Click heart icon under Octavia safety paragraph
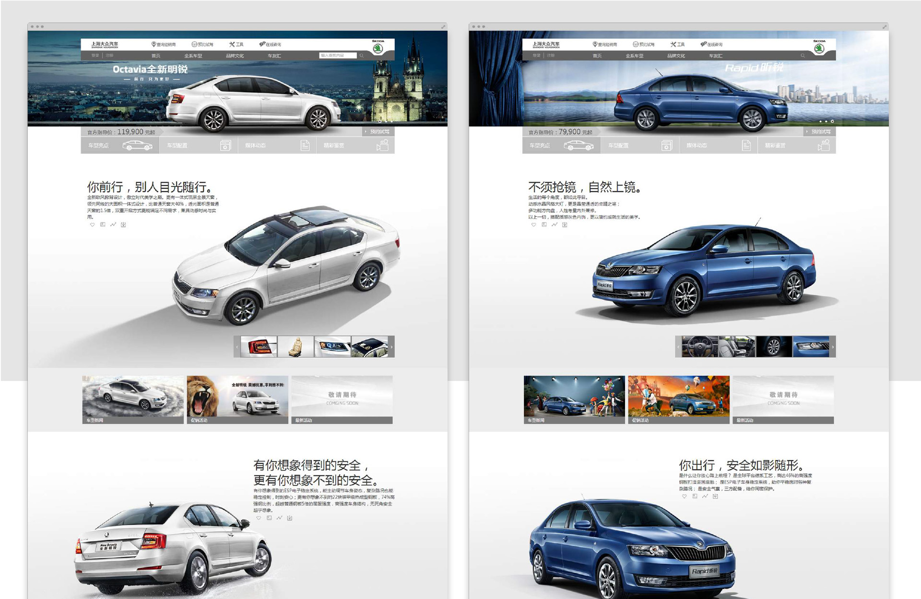 [259, 518]
